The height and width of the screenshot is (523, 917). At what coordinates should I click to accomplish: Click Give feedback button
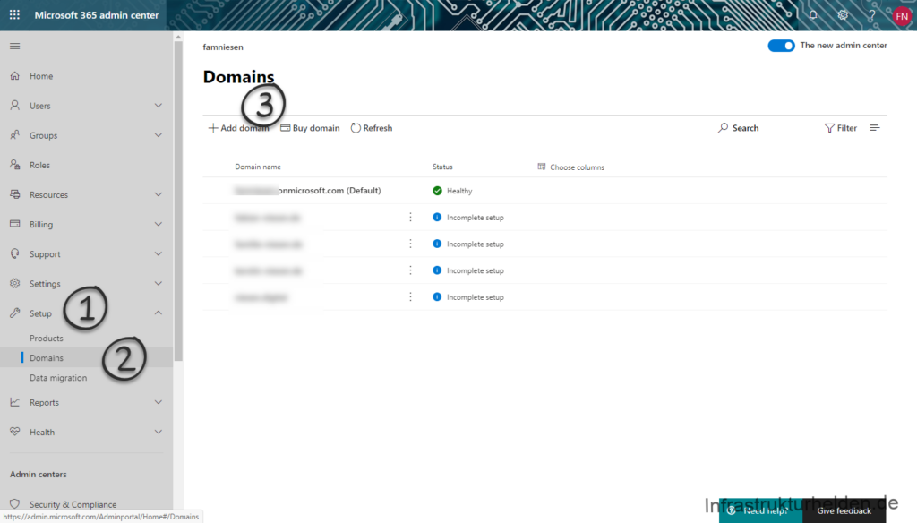pos(844,510)
